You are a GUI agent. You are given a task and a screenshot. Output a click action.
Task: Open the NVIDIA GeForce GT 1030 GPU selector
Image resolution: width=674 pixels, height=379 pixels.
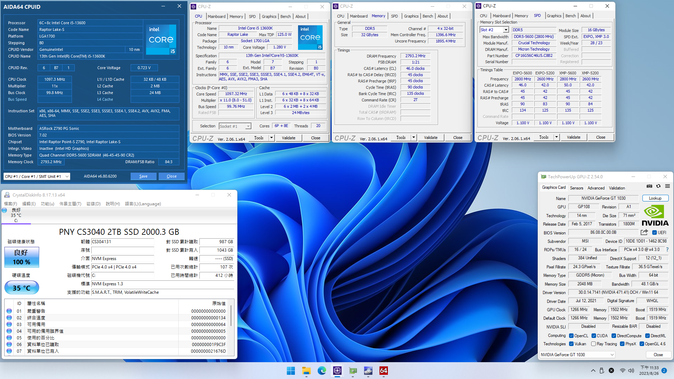577,355
